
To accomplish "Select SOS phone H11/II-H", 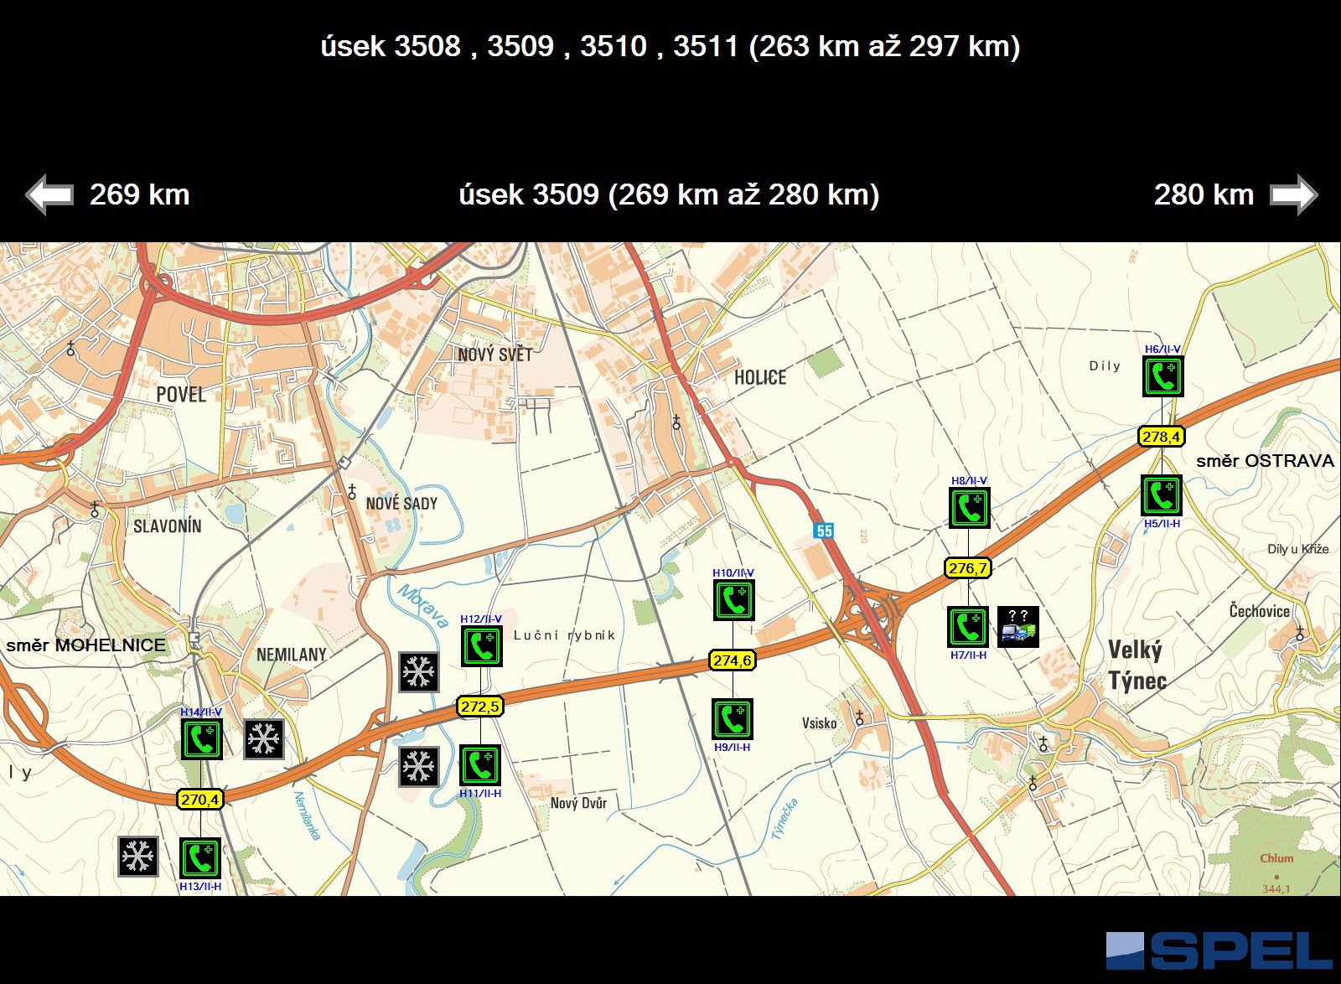I will tap(480, 765).
